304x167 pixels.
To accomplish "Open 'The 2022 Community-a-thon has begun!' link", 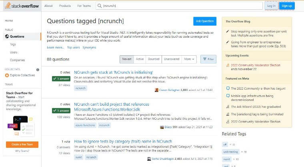I will (258, 89).
